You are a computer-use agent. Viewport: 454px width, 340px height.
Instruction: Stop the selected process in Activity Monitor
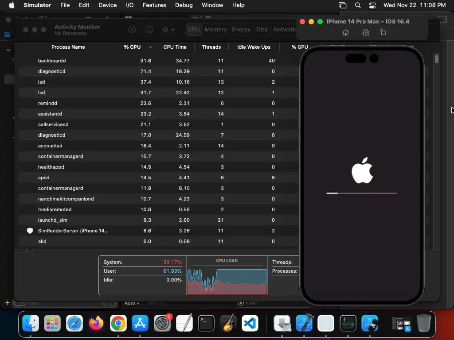click(132, 30)
